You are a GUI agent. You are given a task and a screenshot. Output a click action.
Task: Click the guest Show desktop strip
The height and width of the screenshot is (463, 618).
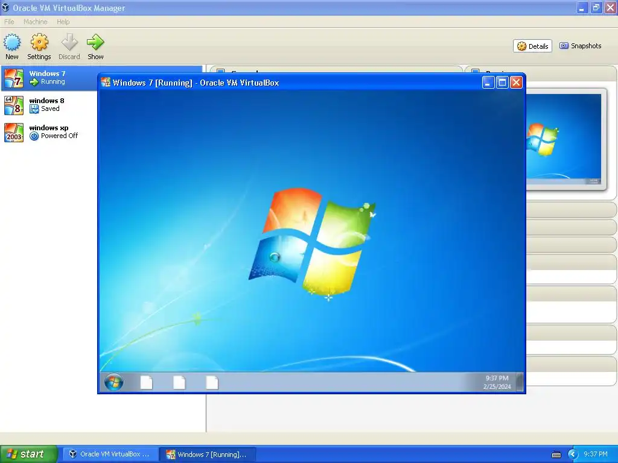point(520,382)
